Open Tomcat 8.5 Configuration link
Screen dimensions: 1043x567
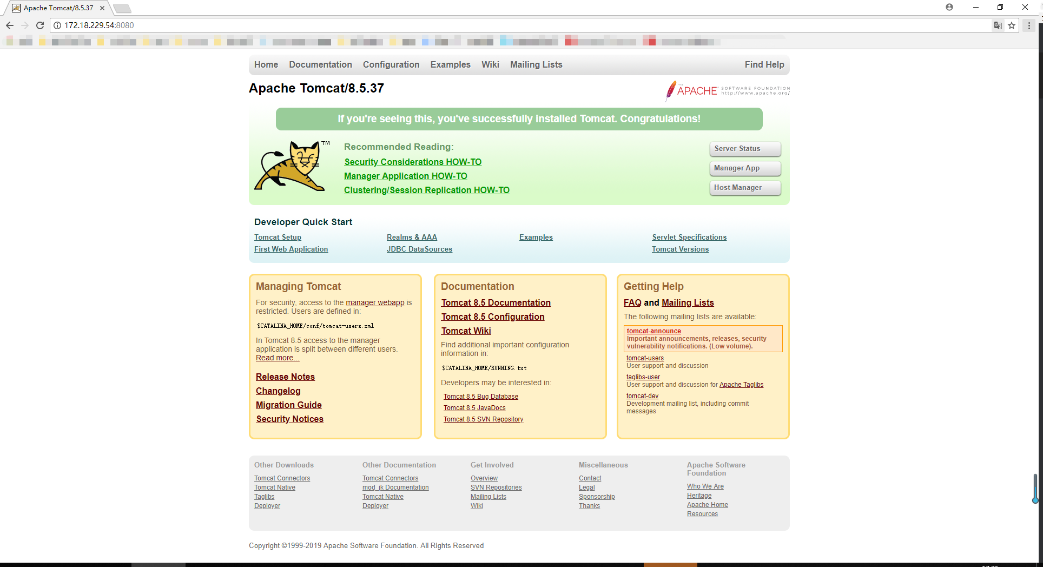pos(493,317)
